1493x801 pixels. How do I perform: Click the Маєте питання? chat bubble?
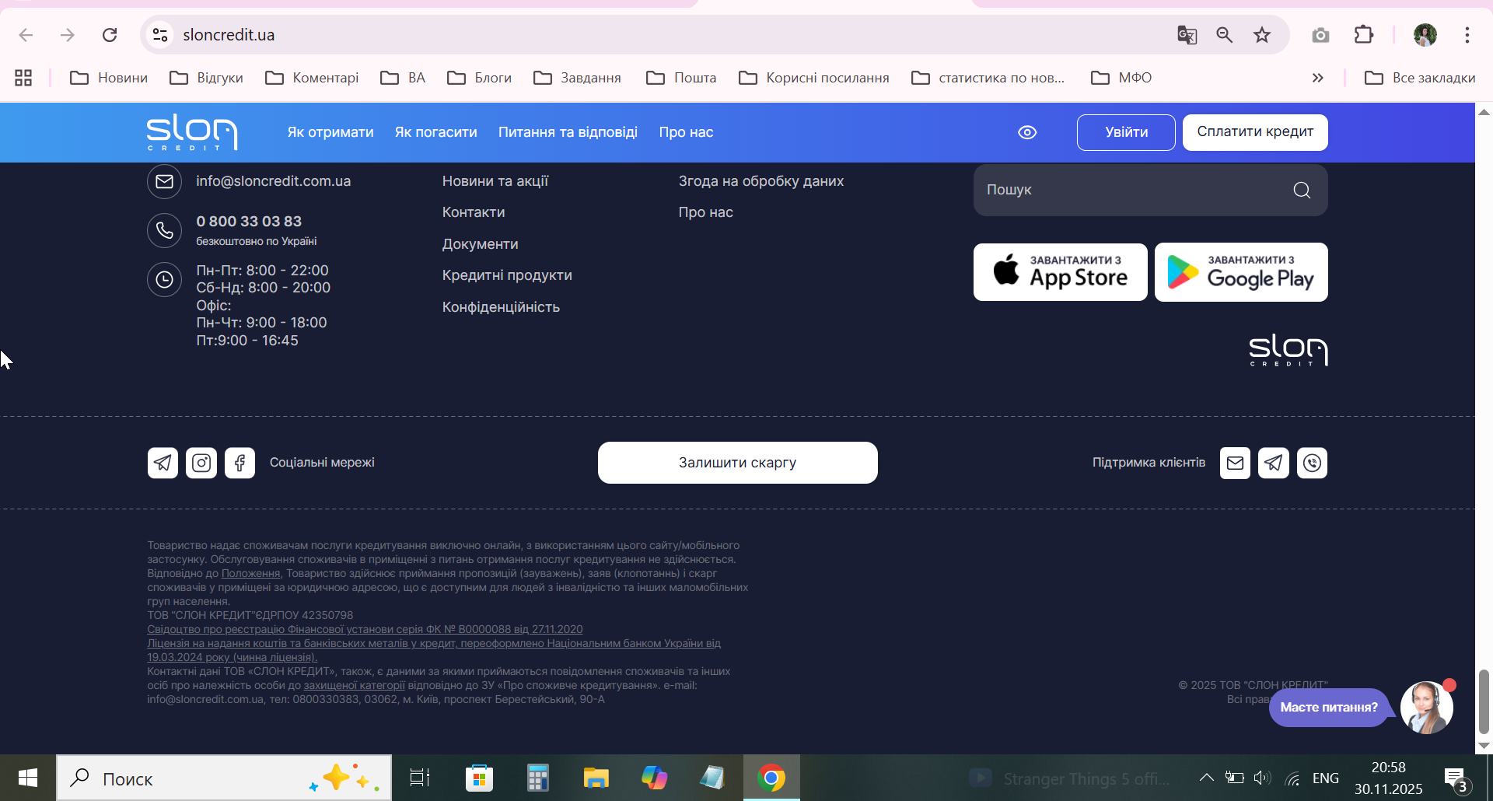pos(1329,708)
